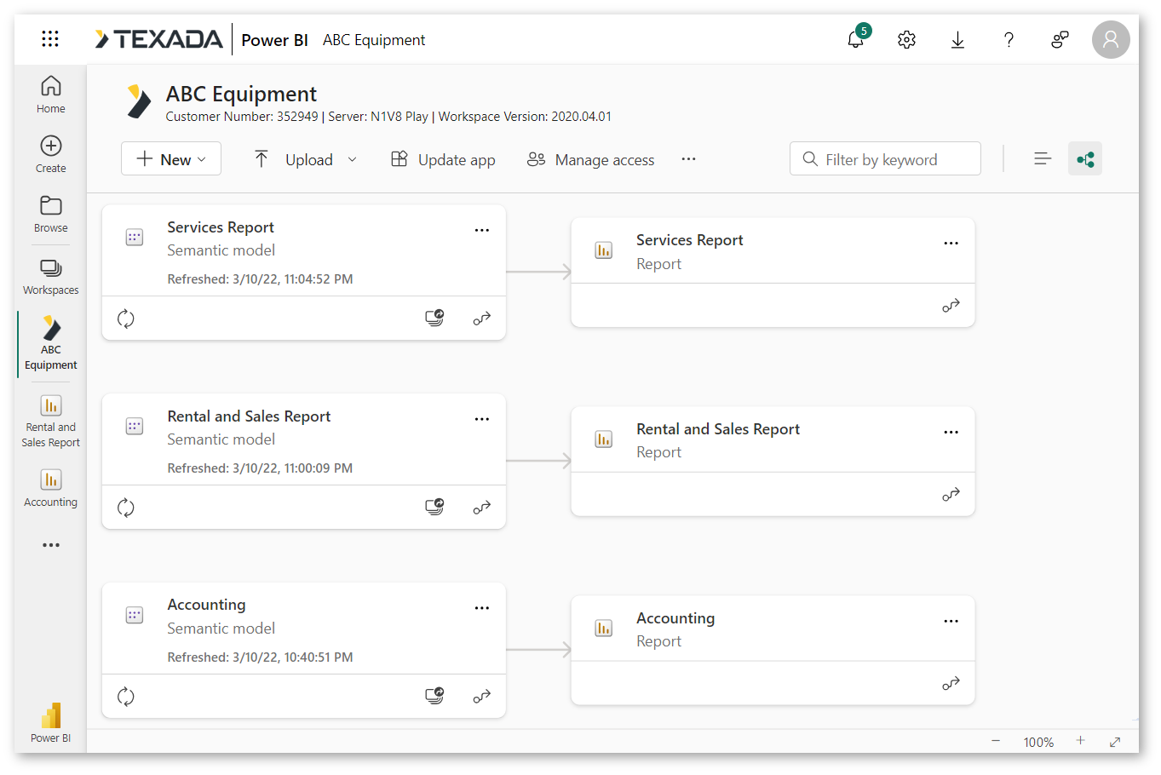The image size is (1161, 775).
Task: Zoom in with the plus button
Action: click(1080, 741)
